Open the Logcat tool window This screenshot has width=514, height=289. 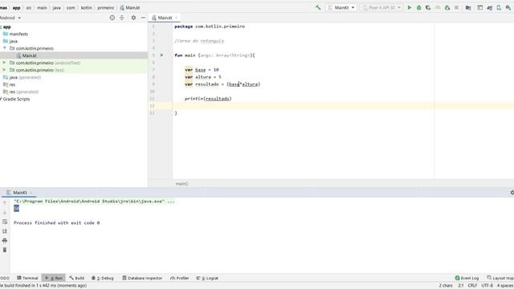(x=207, y=278)
